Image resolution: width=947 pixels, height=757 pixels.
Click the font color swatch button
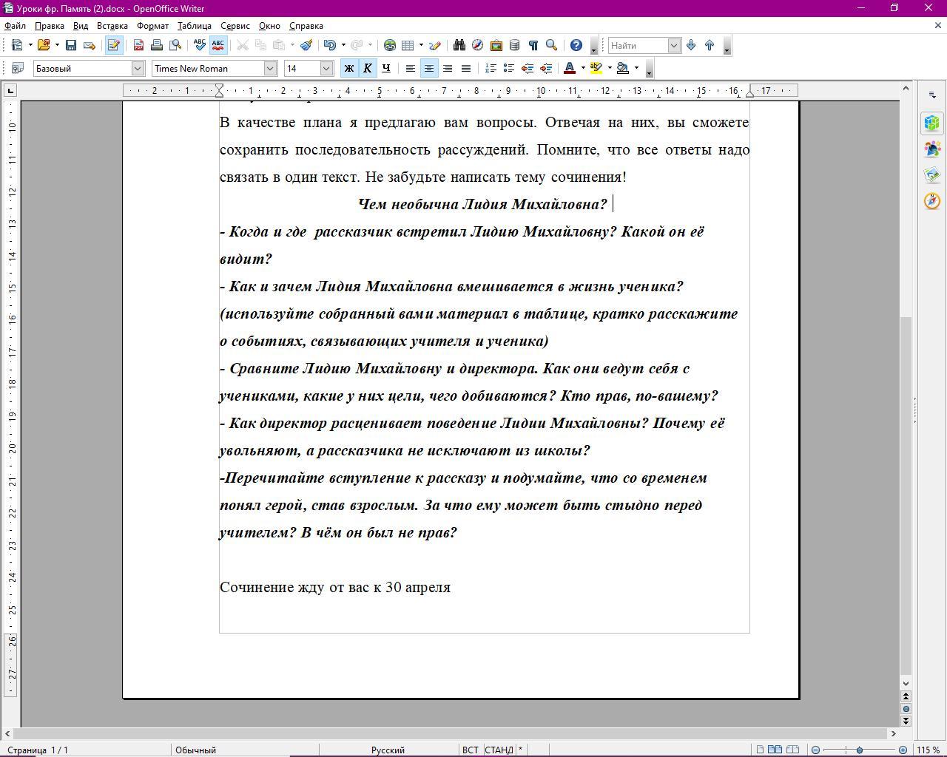[x=569, y=68]
